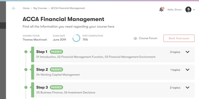Select the Step 2 Working Capital Management row
The height and width of the screenshot is (99, 199).
click(x=113, y=72)
